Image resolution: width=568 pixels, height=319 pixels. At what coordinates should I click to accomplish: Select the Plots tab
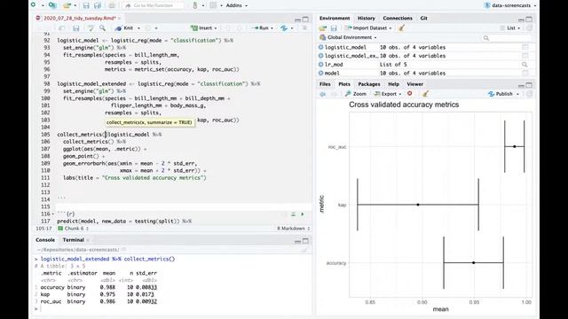point(344,84)
